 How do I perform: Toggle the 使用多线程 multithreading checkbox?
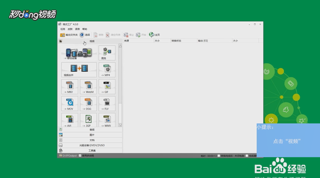(x=80, y=156)
